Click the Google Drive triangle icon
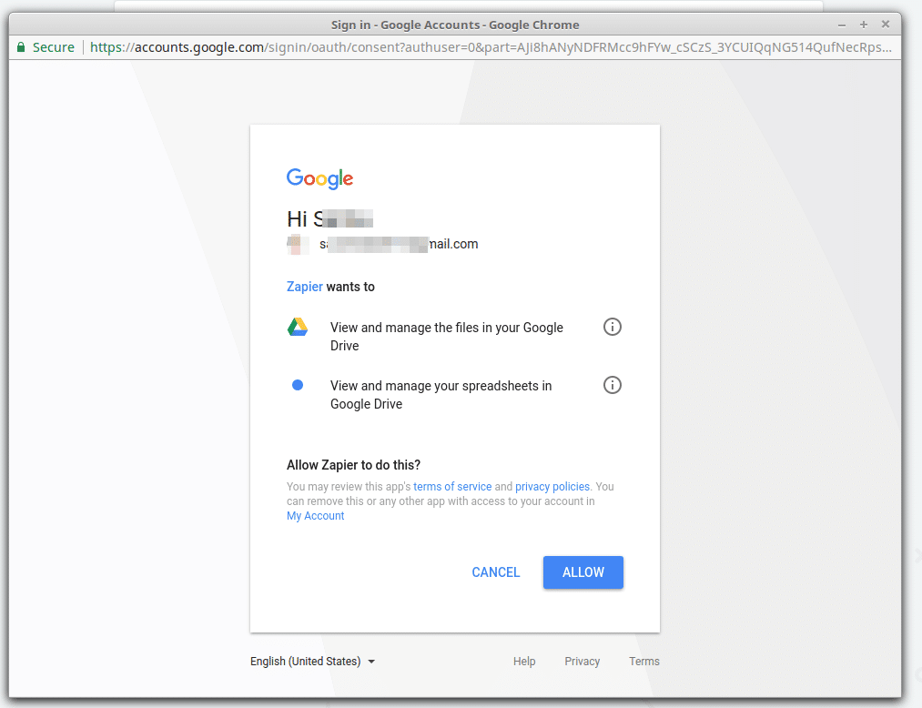The width and height of the screenshot is (922, 708). 297,326
